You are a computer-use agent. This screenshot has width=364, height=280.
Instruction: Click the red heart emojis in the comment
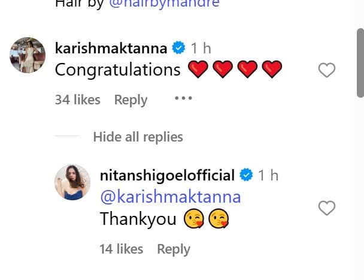(235, 69)
